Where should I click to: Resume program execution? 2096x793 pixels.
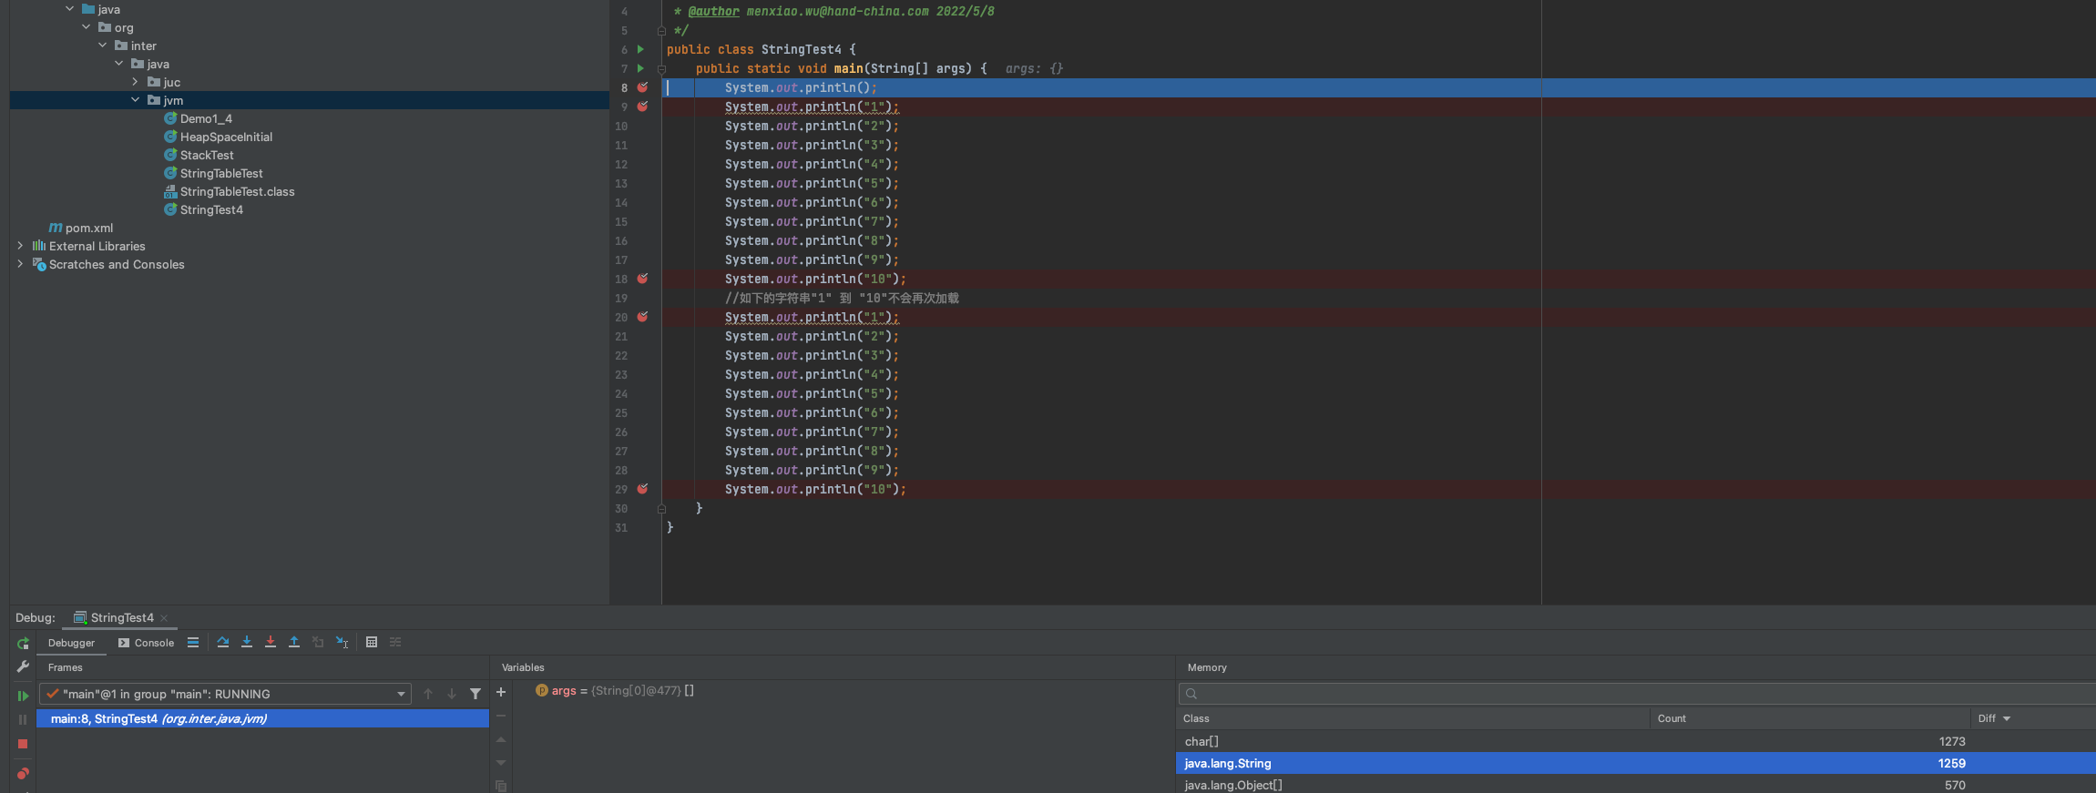tap(23, 696)
